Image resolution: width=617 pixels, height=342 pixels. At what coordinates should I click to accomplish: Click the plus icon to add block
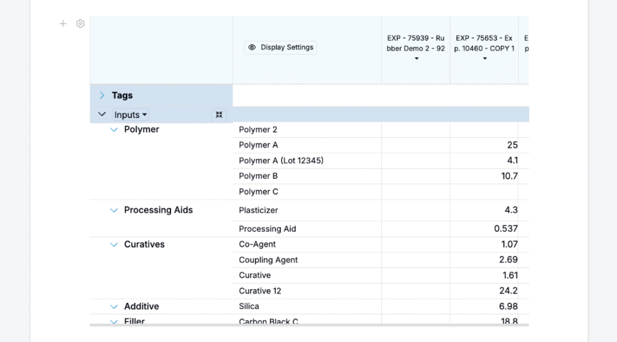tap(63, 23)
